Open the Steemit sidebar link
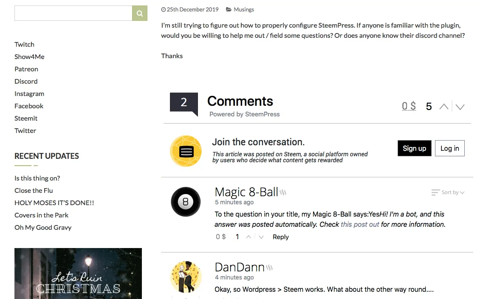The width and height of the screenshot is (483, 299). [x=26, y=118]
